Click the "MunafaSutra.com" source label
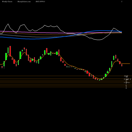The image size is (132, 132). [24, 2]
